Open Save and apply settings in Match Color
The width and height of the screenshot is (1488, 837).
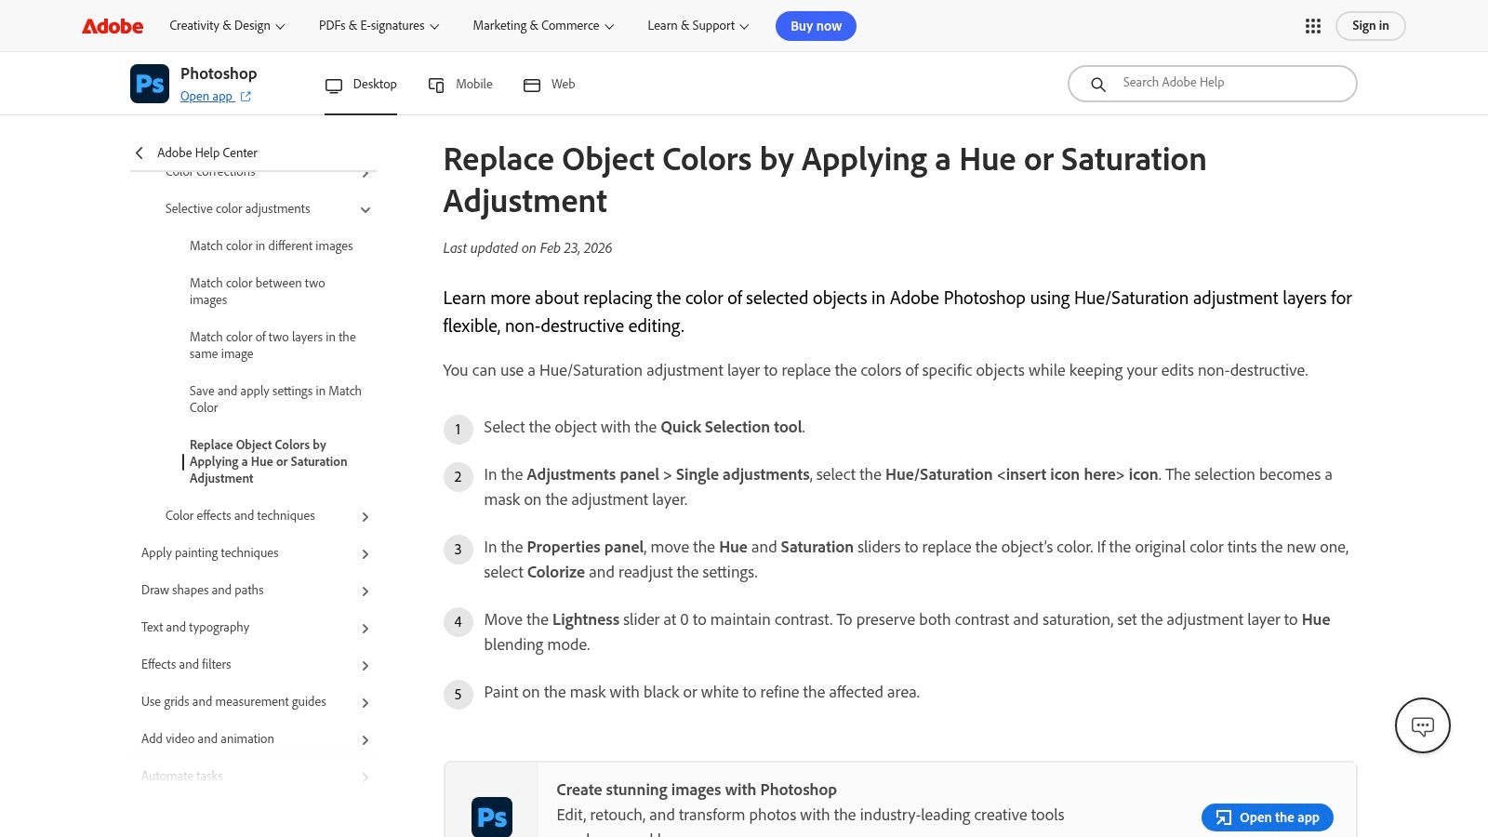point(275,399)
